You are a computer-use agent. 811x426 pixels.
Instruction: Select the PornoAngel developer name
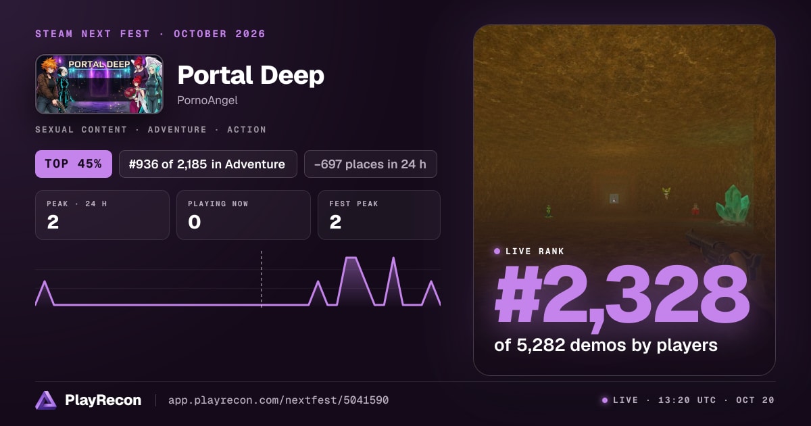coord(207,101)
